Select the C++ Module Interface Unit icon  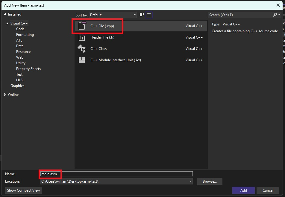point(82,60)
